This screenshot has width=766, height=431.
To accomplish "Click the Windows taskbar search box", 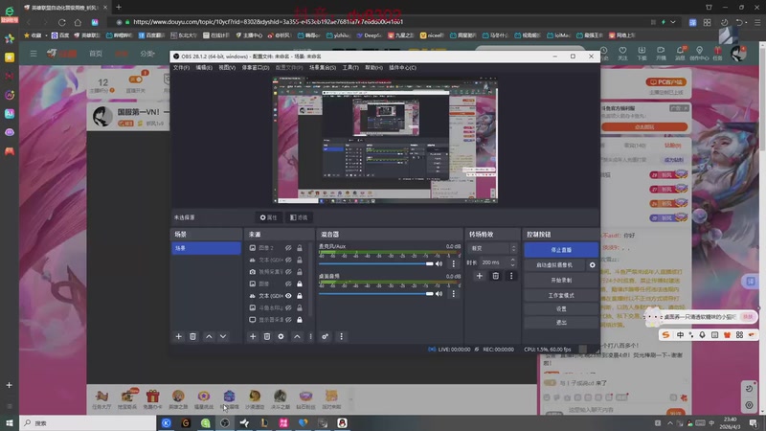I will [88, 422].
